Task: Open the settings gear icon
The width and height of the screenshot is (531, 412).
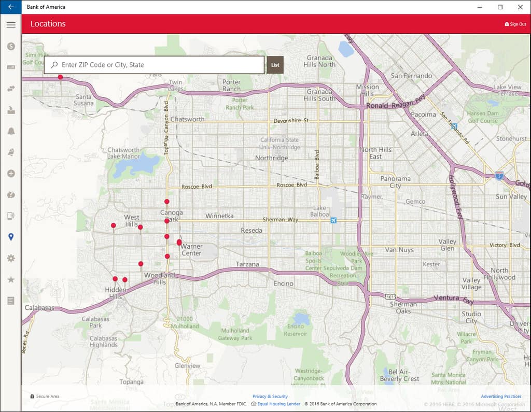Action: coord(11,258)
